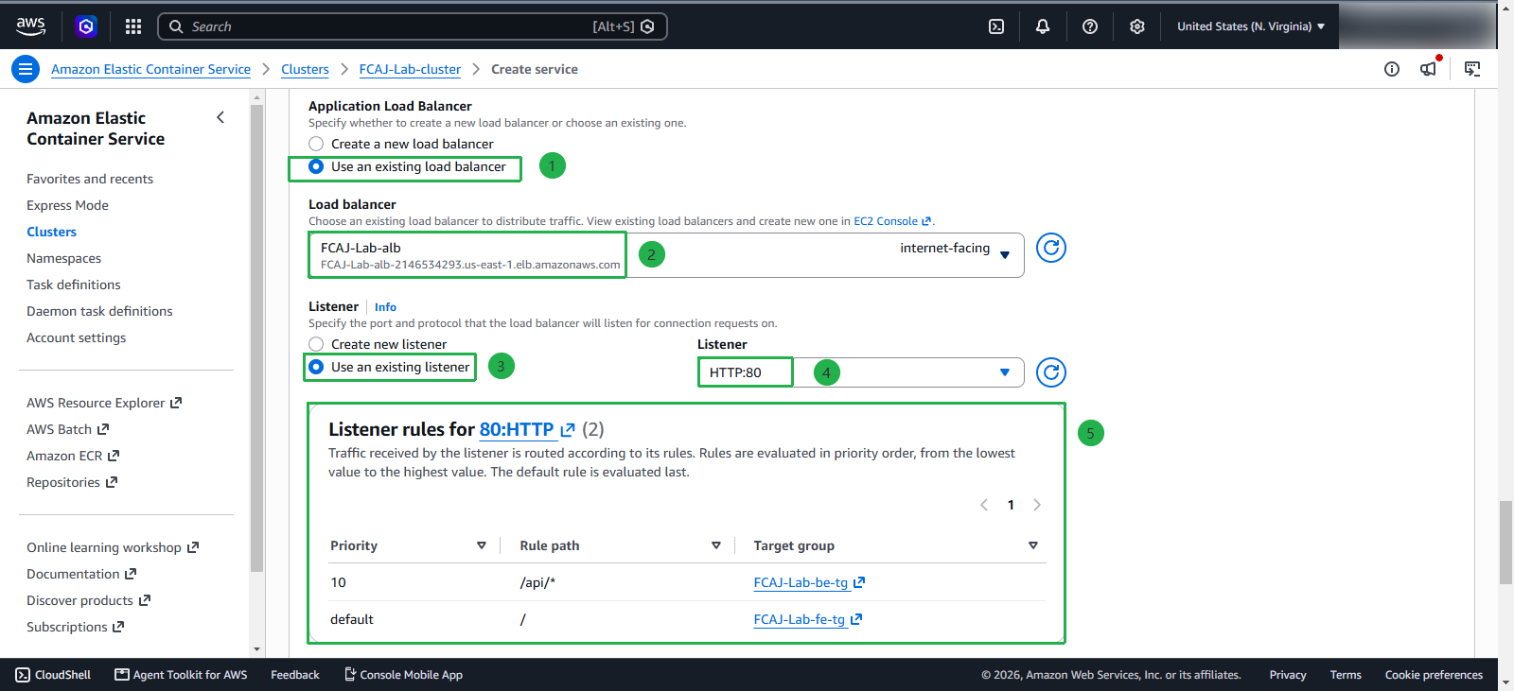Open the services grid menu icon
1514x691 pixels.
pos(133,26)
